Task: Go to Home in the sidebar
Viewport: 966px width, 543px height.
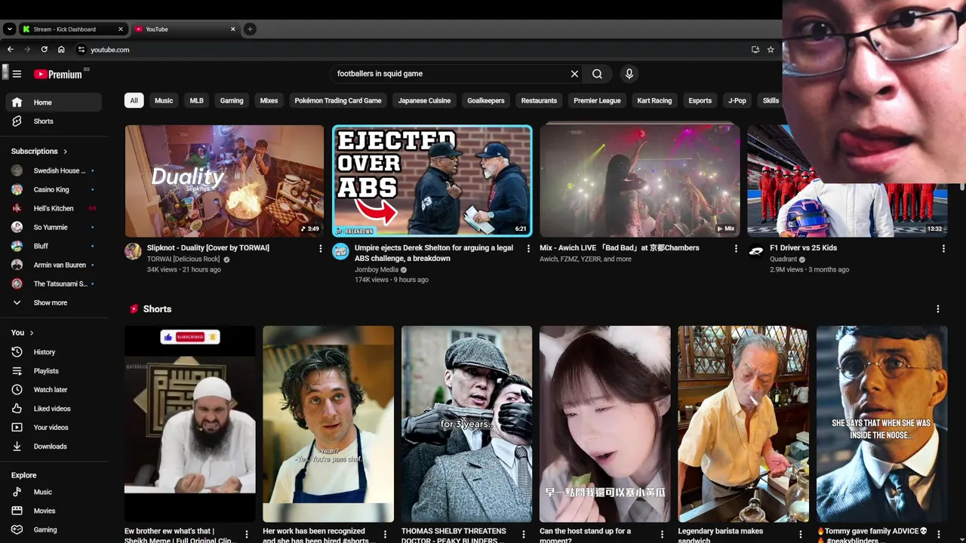Action: tap(53, 103)
